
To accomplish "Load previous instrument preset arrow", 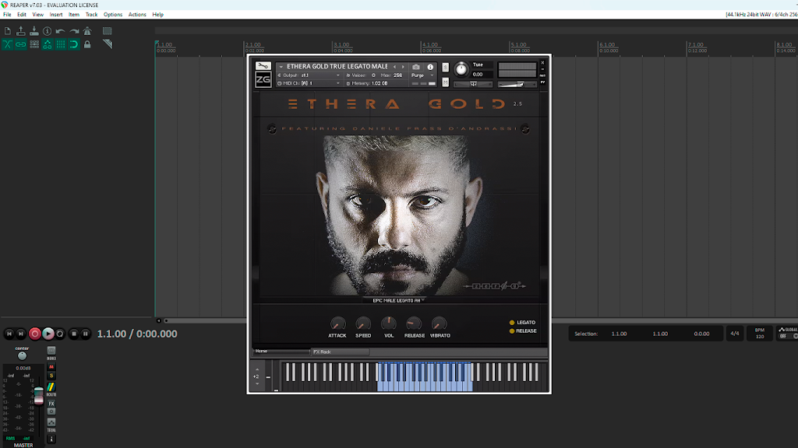I will point(394,67).
